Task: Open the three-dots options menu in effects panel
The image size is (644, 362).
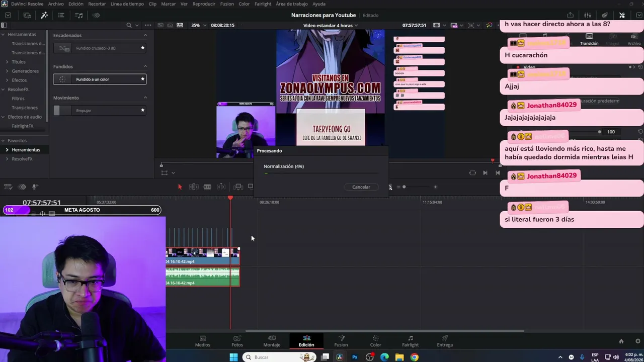Action: click(x=148, y=25)
